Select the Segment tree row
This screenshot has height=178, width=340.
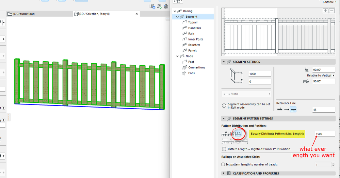[x=193, y=17]
